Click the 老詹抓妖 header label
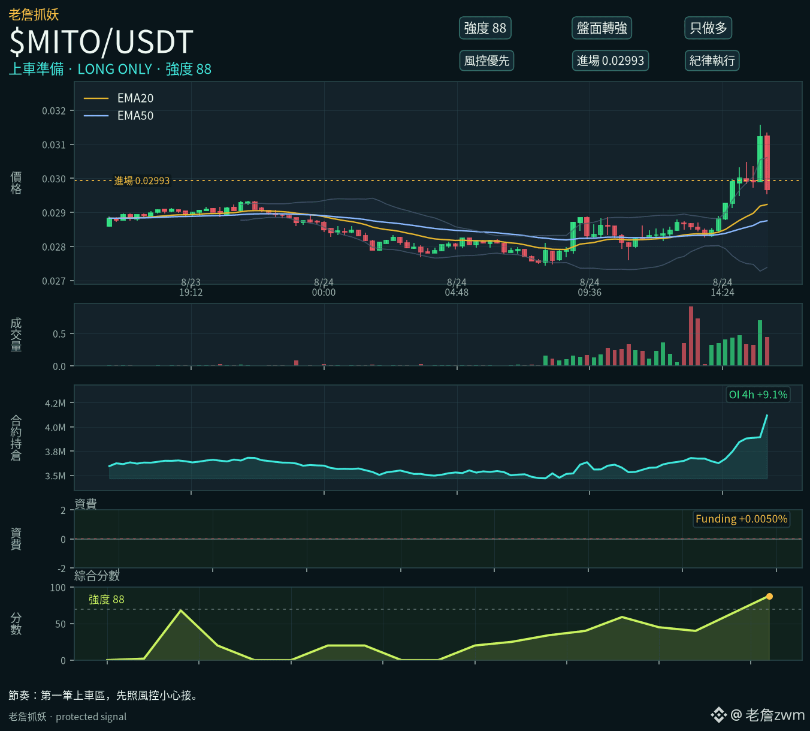 34,14
